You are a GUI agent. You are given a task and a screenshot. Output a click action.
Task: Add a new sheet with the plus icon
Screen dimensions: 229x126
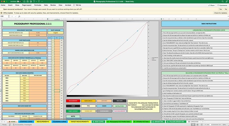click(202, 122)
